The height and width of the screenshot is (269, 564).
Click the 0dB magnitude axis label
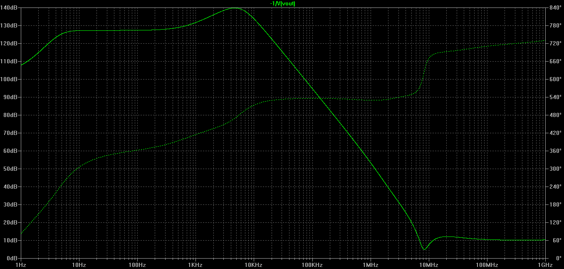[x=12, y=258]
